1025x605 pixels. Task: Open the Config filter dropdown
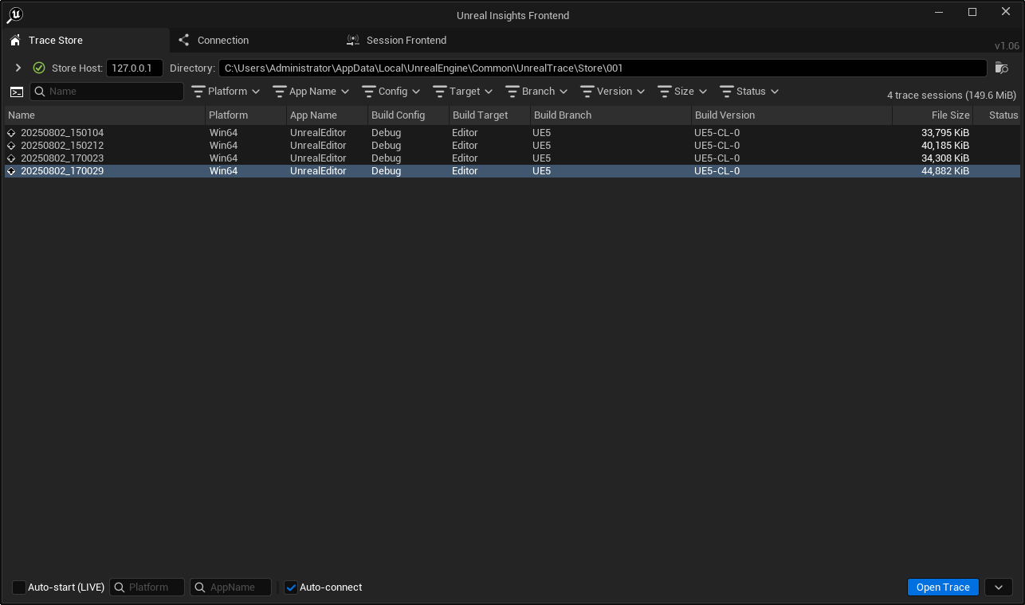pos(391,92)
